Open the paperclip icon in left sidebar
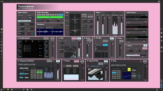 point(1,48)
